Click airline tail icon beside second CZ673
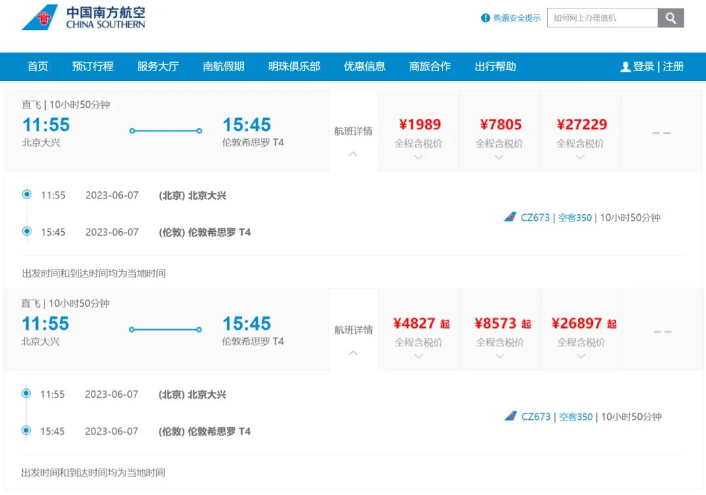The image size is (706, 495). 511,417
